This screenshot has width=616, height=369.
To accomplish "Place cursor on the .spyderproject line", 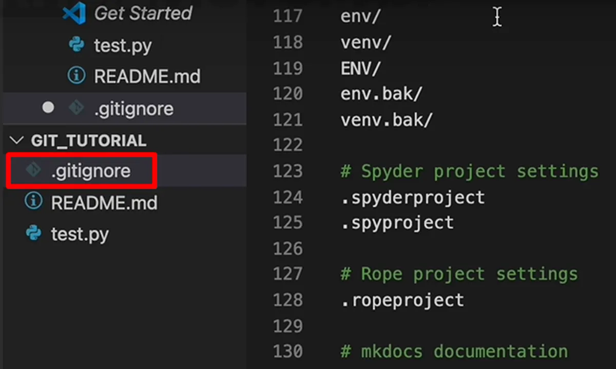I will [413, 198].
